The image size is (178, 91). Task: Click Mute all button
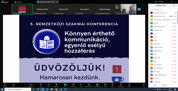pyautogui.click(x=164, y=85)
